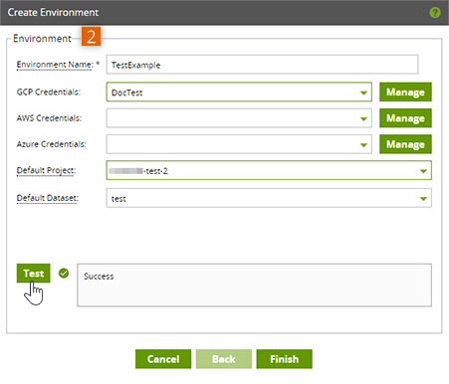Click the Create Environment title text

tap(53, 13)
